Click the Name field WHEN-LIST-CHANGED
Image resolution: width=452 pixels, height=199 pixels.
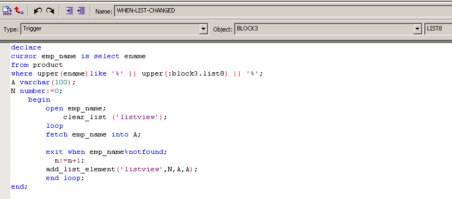[x=283, y=11]
